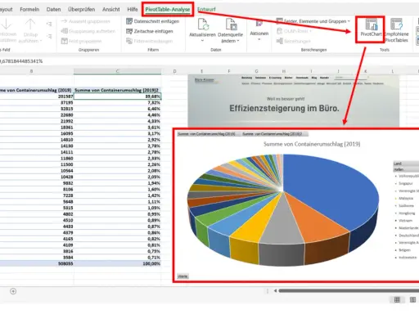Select the Effizienzsteigerung im Büro banner image

[294, 101]
